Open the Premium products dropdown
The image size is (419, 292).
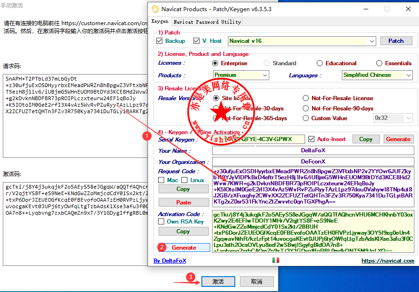[241, 75]
